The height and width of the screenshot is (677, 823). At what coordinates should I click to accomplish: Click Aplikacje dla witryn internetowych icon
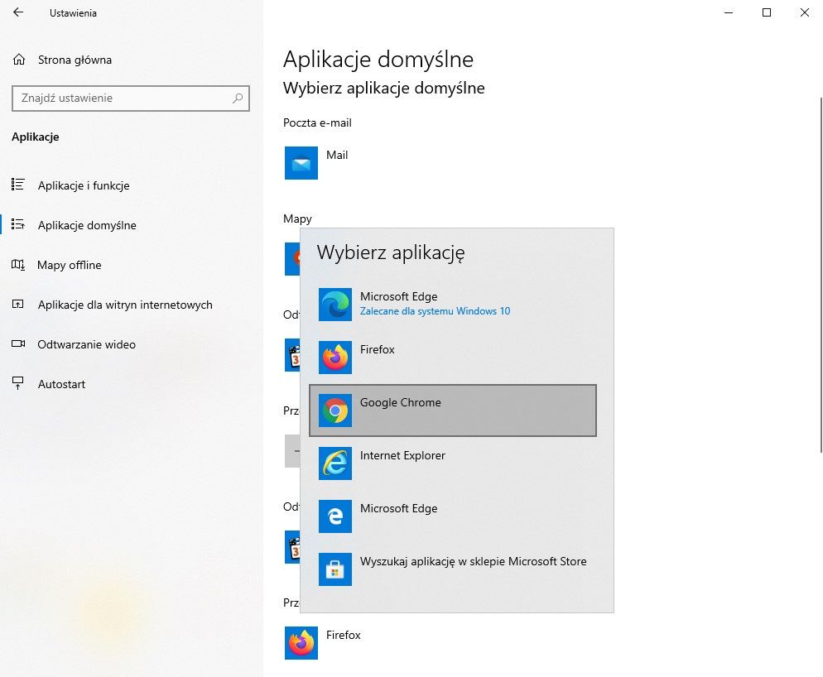(18, 305)
